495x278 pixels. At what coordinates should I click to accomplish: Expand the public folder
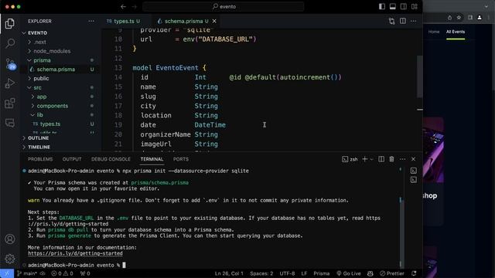41,79
